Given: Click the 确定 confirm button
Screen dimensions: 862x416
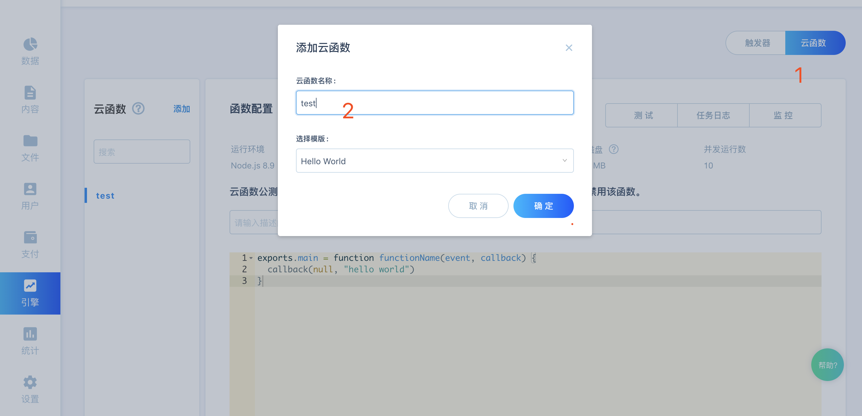Looking at the screenshot, I should [542, 206].
